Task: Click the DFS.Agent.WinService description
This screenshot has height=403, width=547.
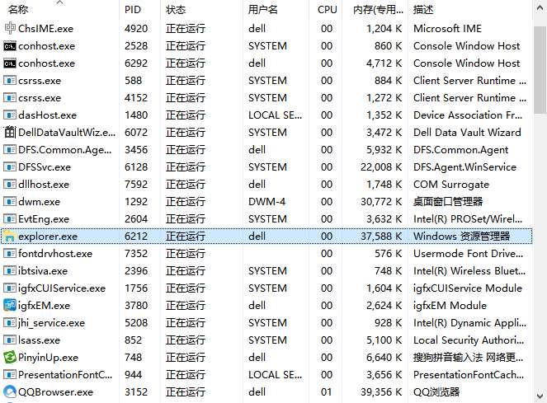Action: point(464,167)
